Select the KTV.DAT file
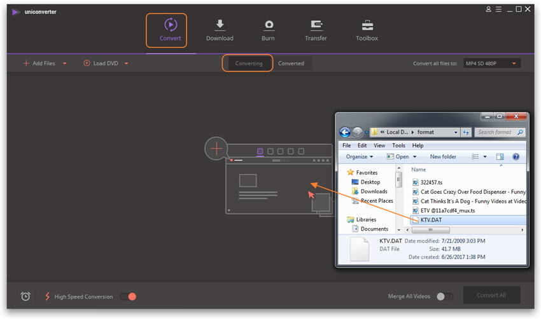Image resolution: width=541 pixels, height=319 pixels. pyautogui.click(x=468, y=220)
